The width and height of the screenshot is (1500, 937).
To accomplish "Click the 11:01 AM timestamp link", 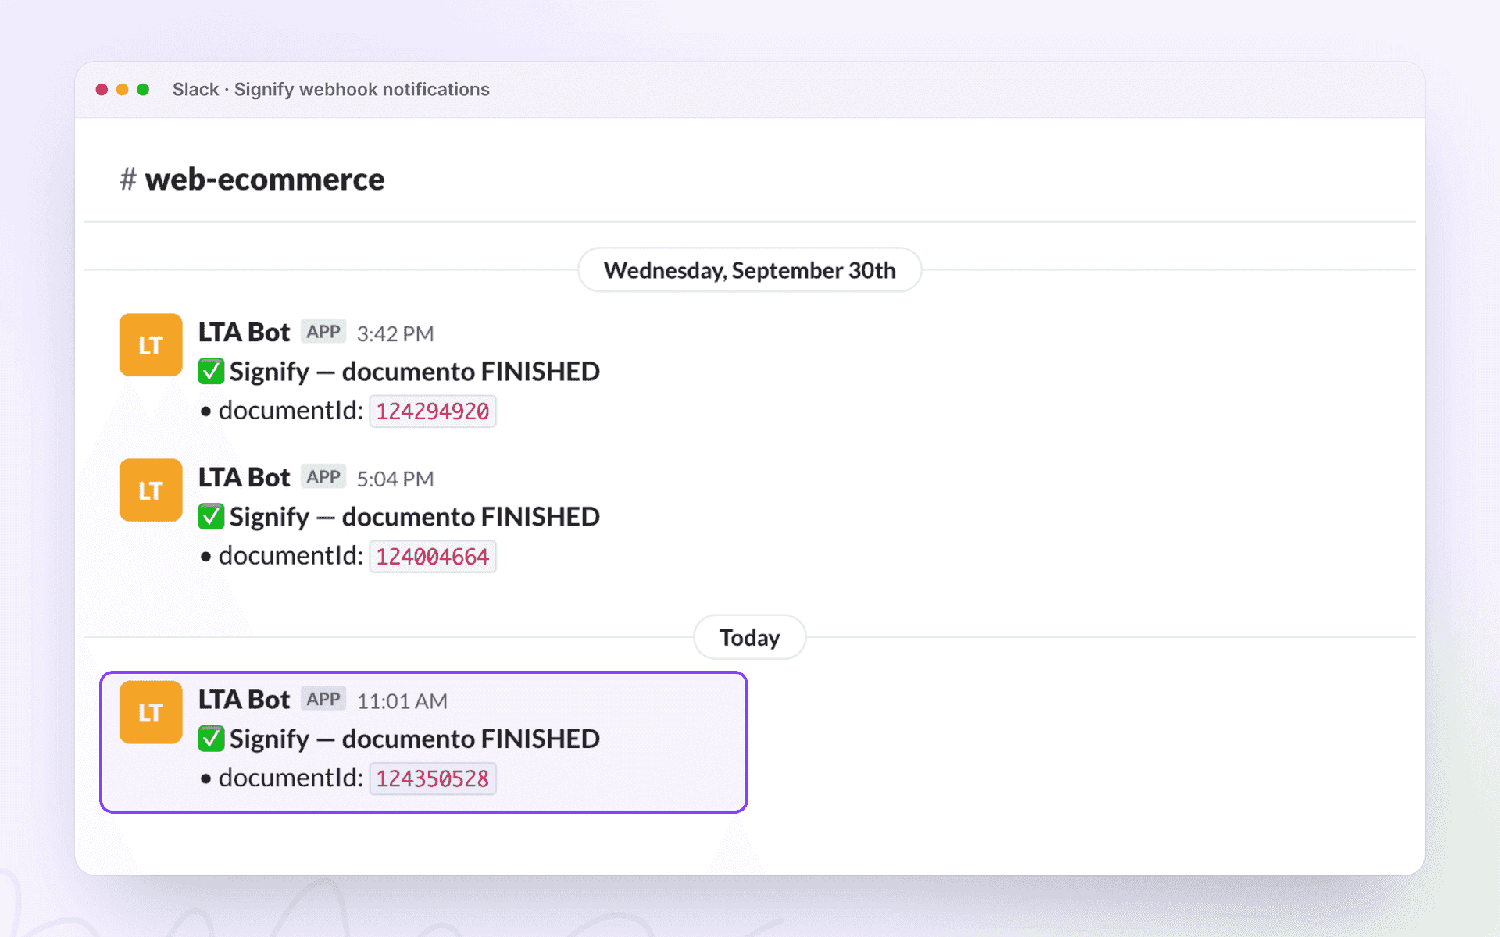I will click(x=402, y=701).
